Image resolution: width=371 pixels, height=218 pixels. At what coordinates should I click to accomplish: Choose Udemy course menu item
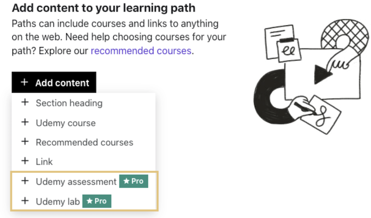coord(65,123)
